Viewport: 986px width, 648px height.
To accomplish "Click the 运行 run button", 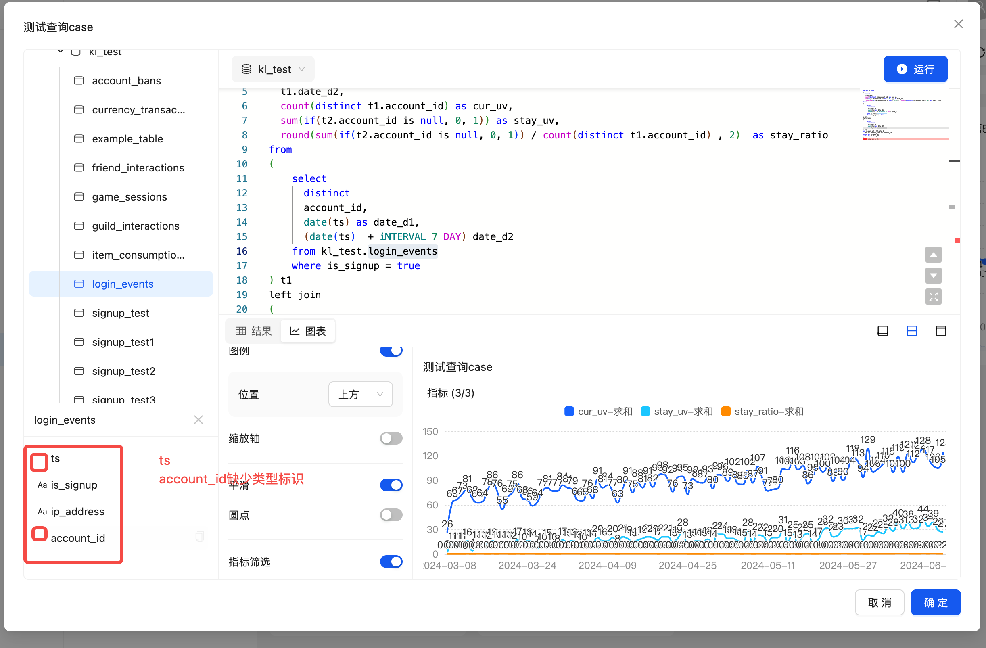I will pyautogui.click(x=915, y=69).
